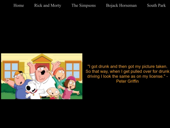This screenshot has height=128, width=170.
Task: Open The Simpsons page link
Action: coord(84,5)
